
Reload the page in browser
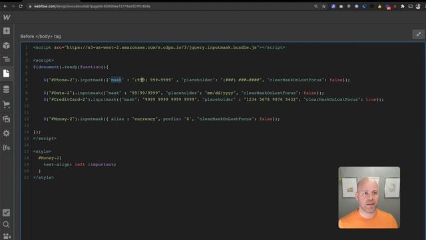[21, 6]
